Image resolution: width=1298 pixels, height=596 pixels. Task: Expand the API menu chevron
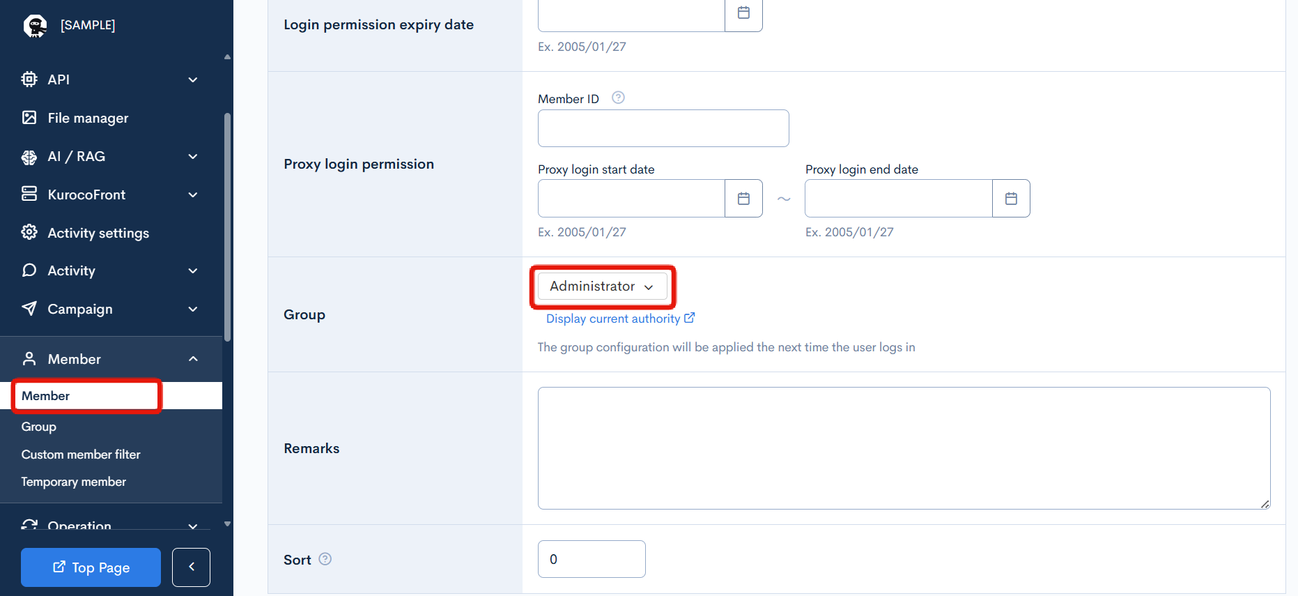193,79
